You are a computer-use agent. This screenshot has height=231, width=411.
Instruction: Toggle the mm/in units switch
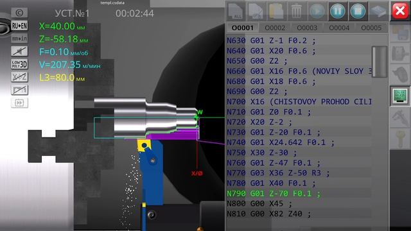click(x=19, y=38)
